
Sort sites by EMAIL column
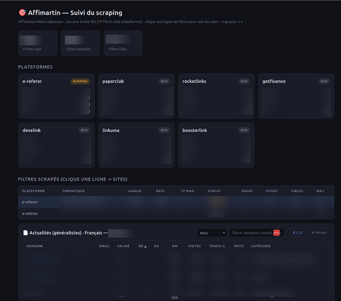click(x=105, y=246)
